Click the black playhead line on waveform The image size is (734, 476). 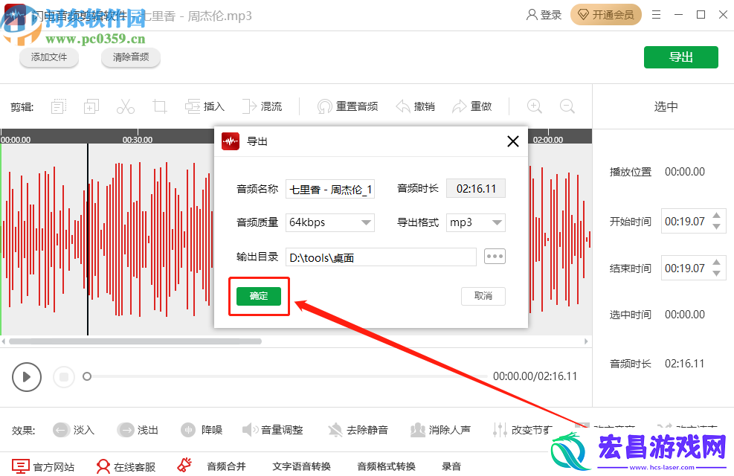[88, 239]
